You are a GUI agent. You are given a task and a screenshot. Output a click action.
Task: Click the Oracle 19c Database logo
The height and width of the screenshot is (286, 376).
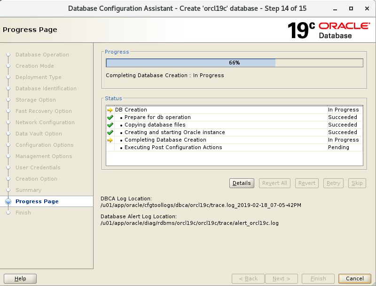(x=329, y=30)
